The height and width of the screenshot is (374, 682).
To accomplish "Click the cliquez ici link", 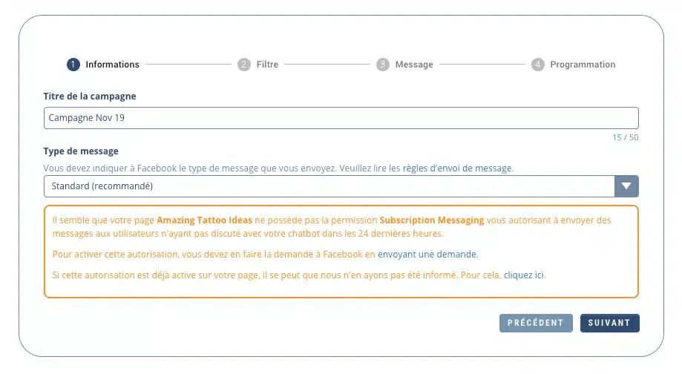I will coord(524,275).
